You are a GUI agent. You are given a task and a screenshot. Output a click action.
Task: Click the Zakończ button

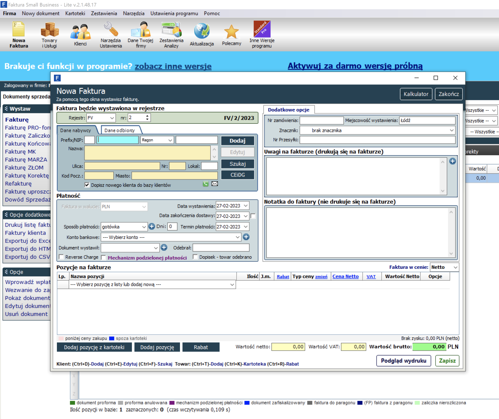click(x=448, y=94)
